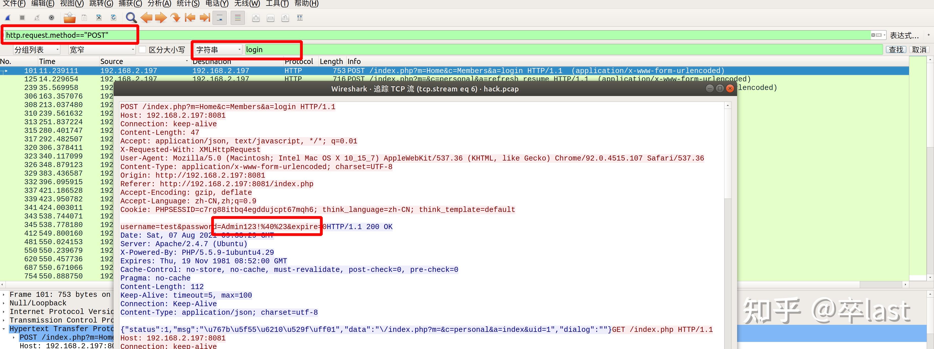Click the stop capture square icon

click(x=22, y=18)
